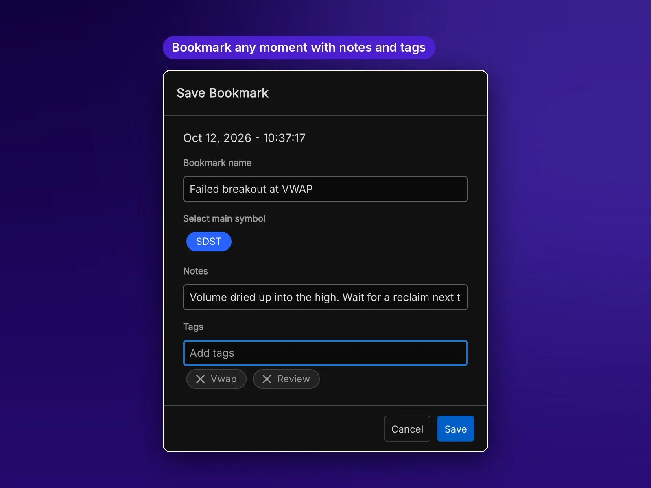Cancel the Save Bookmark dialog
The image size is (651, 488).
(x=407, y=429)
